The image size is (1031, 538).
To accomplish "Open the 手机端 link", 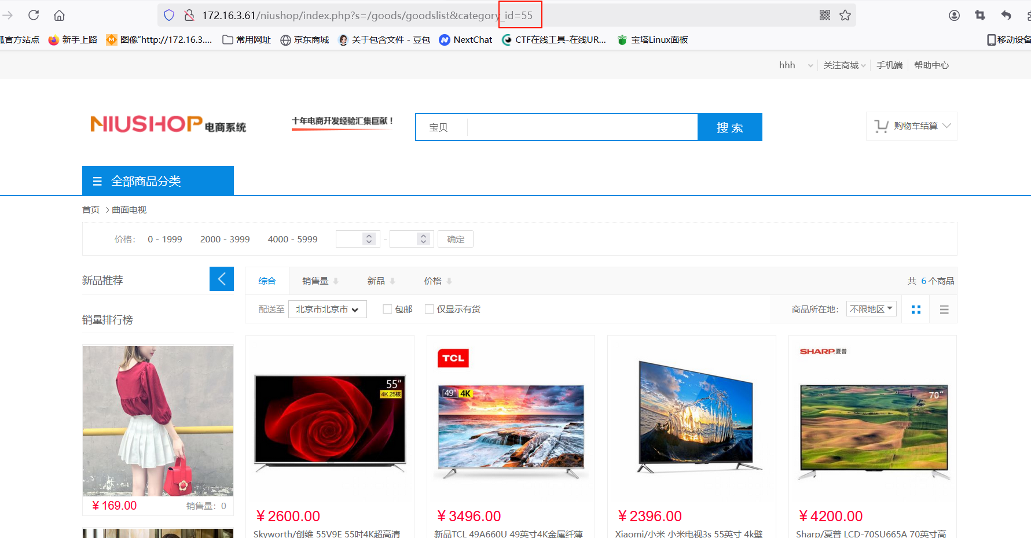I will [x=889, y=65].
